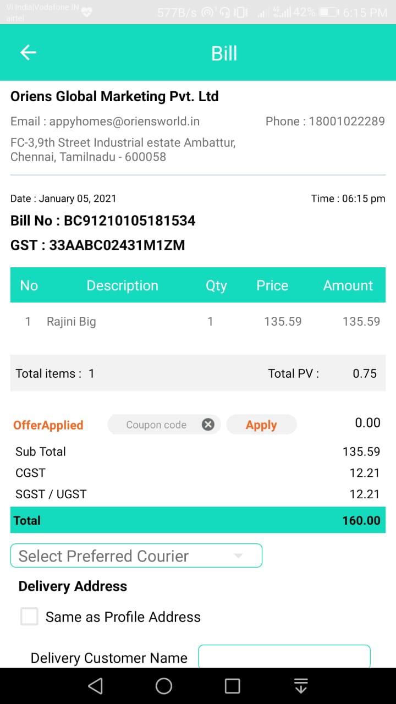Tap the Total amount bar
Screen dimensions: 396x704
point(197,520)
